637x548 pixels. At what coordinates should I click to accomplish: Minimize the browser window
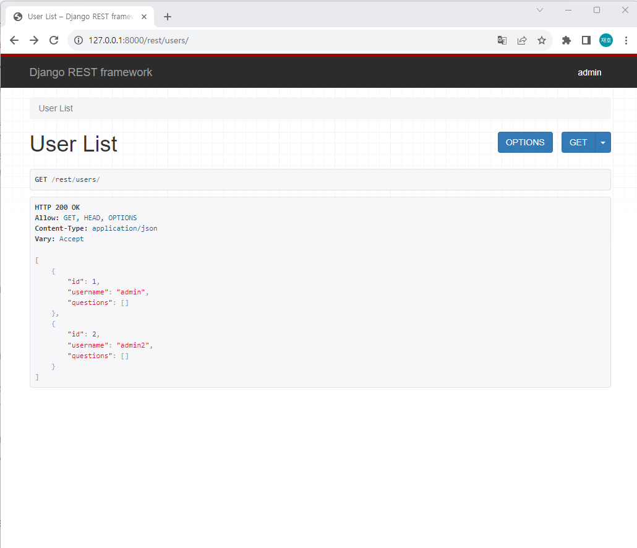[x=568, y=10]
